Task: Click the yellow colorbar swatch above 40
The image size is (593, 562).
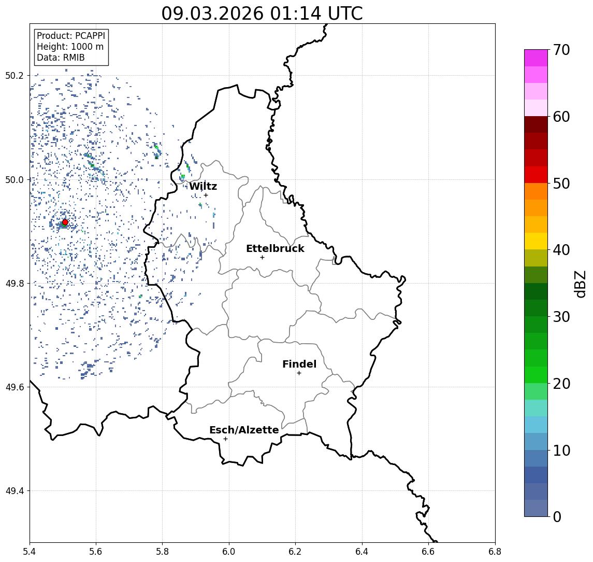Action: click(x=536, y=241)
